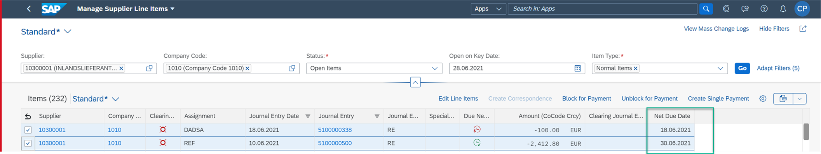The image size is (821, 154).
Task: Open Supplier value help icon
Action: 149,68
